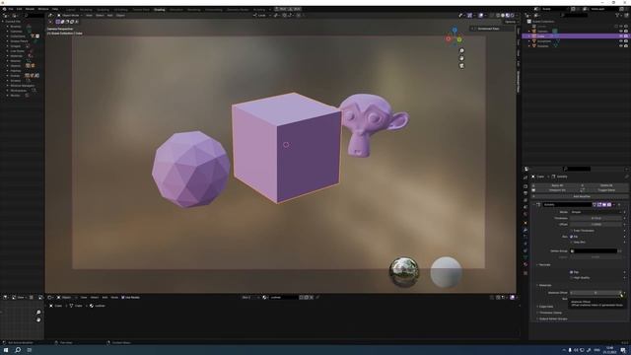The height and width of the screenshot is (355, 631).
Task: Toggle Solidify modifier's edit mode display icon
Action: point(599,204)
